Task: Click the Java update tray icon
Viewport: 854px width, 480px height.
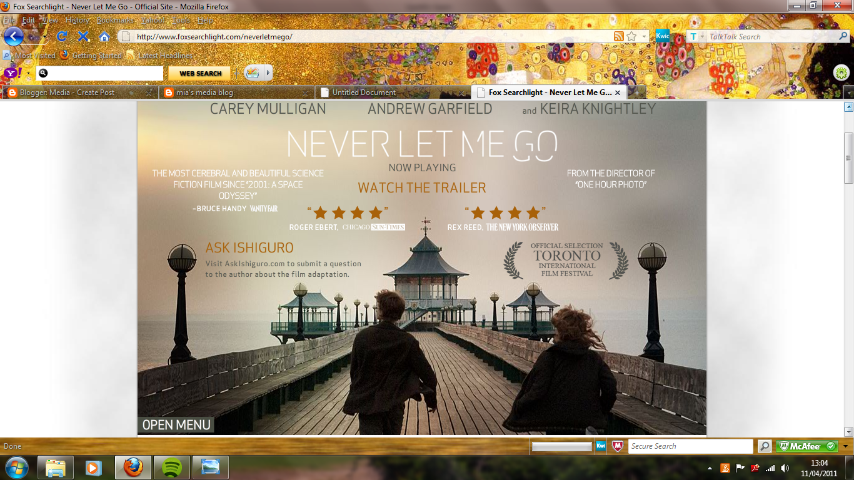Action: pyautogui.click(x=725, y=467)
